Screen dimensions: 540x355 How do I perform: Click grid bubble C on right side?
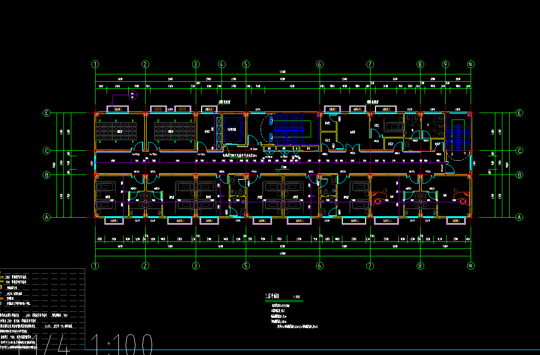520,151
